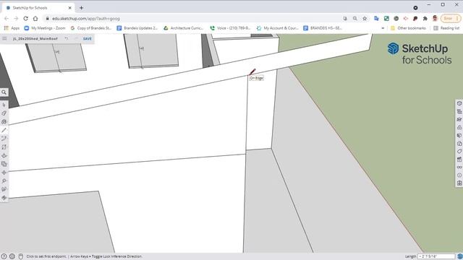This screenshot has height=260, width=463.
Task: Choose the Rectangle shape tool
Action: point(4,147)
